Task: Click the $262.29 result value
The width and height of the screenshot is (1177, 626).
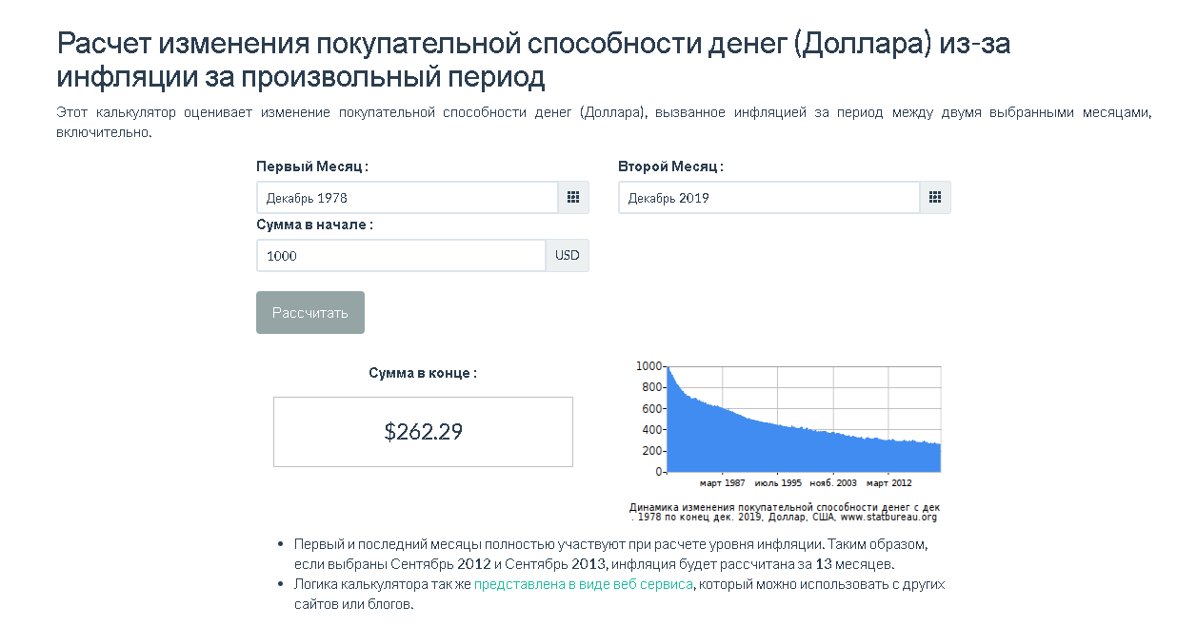Action: [x=424, y=431]
